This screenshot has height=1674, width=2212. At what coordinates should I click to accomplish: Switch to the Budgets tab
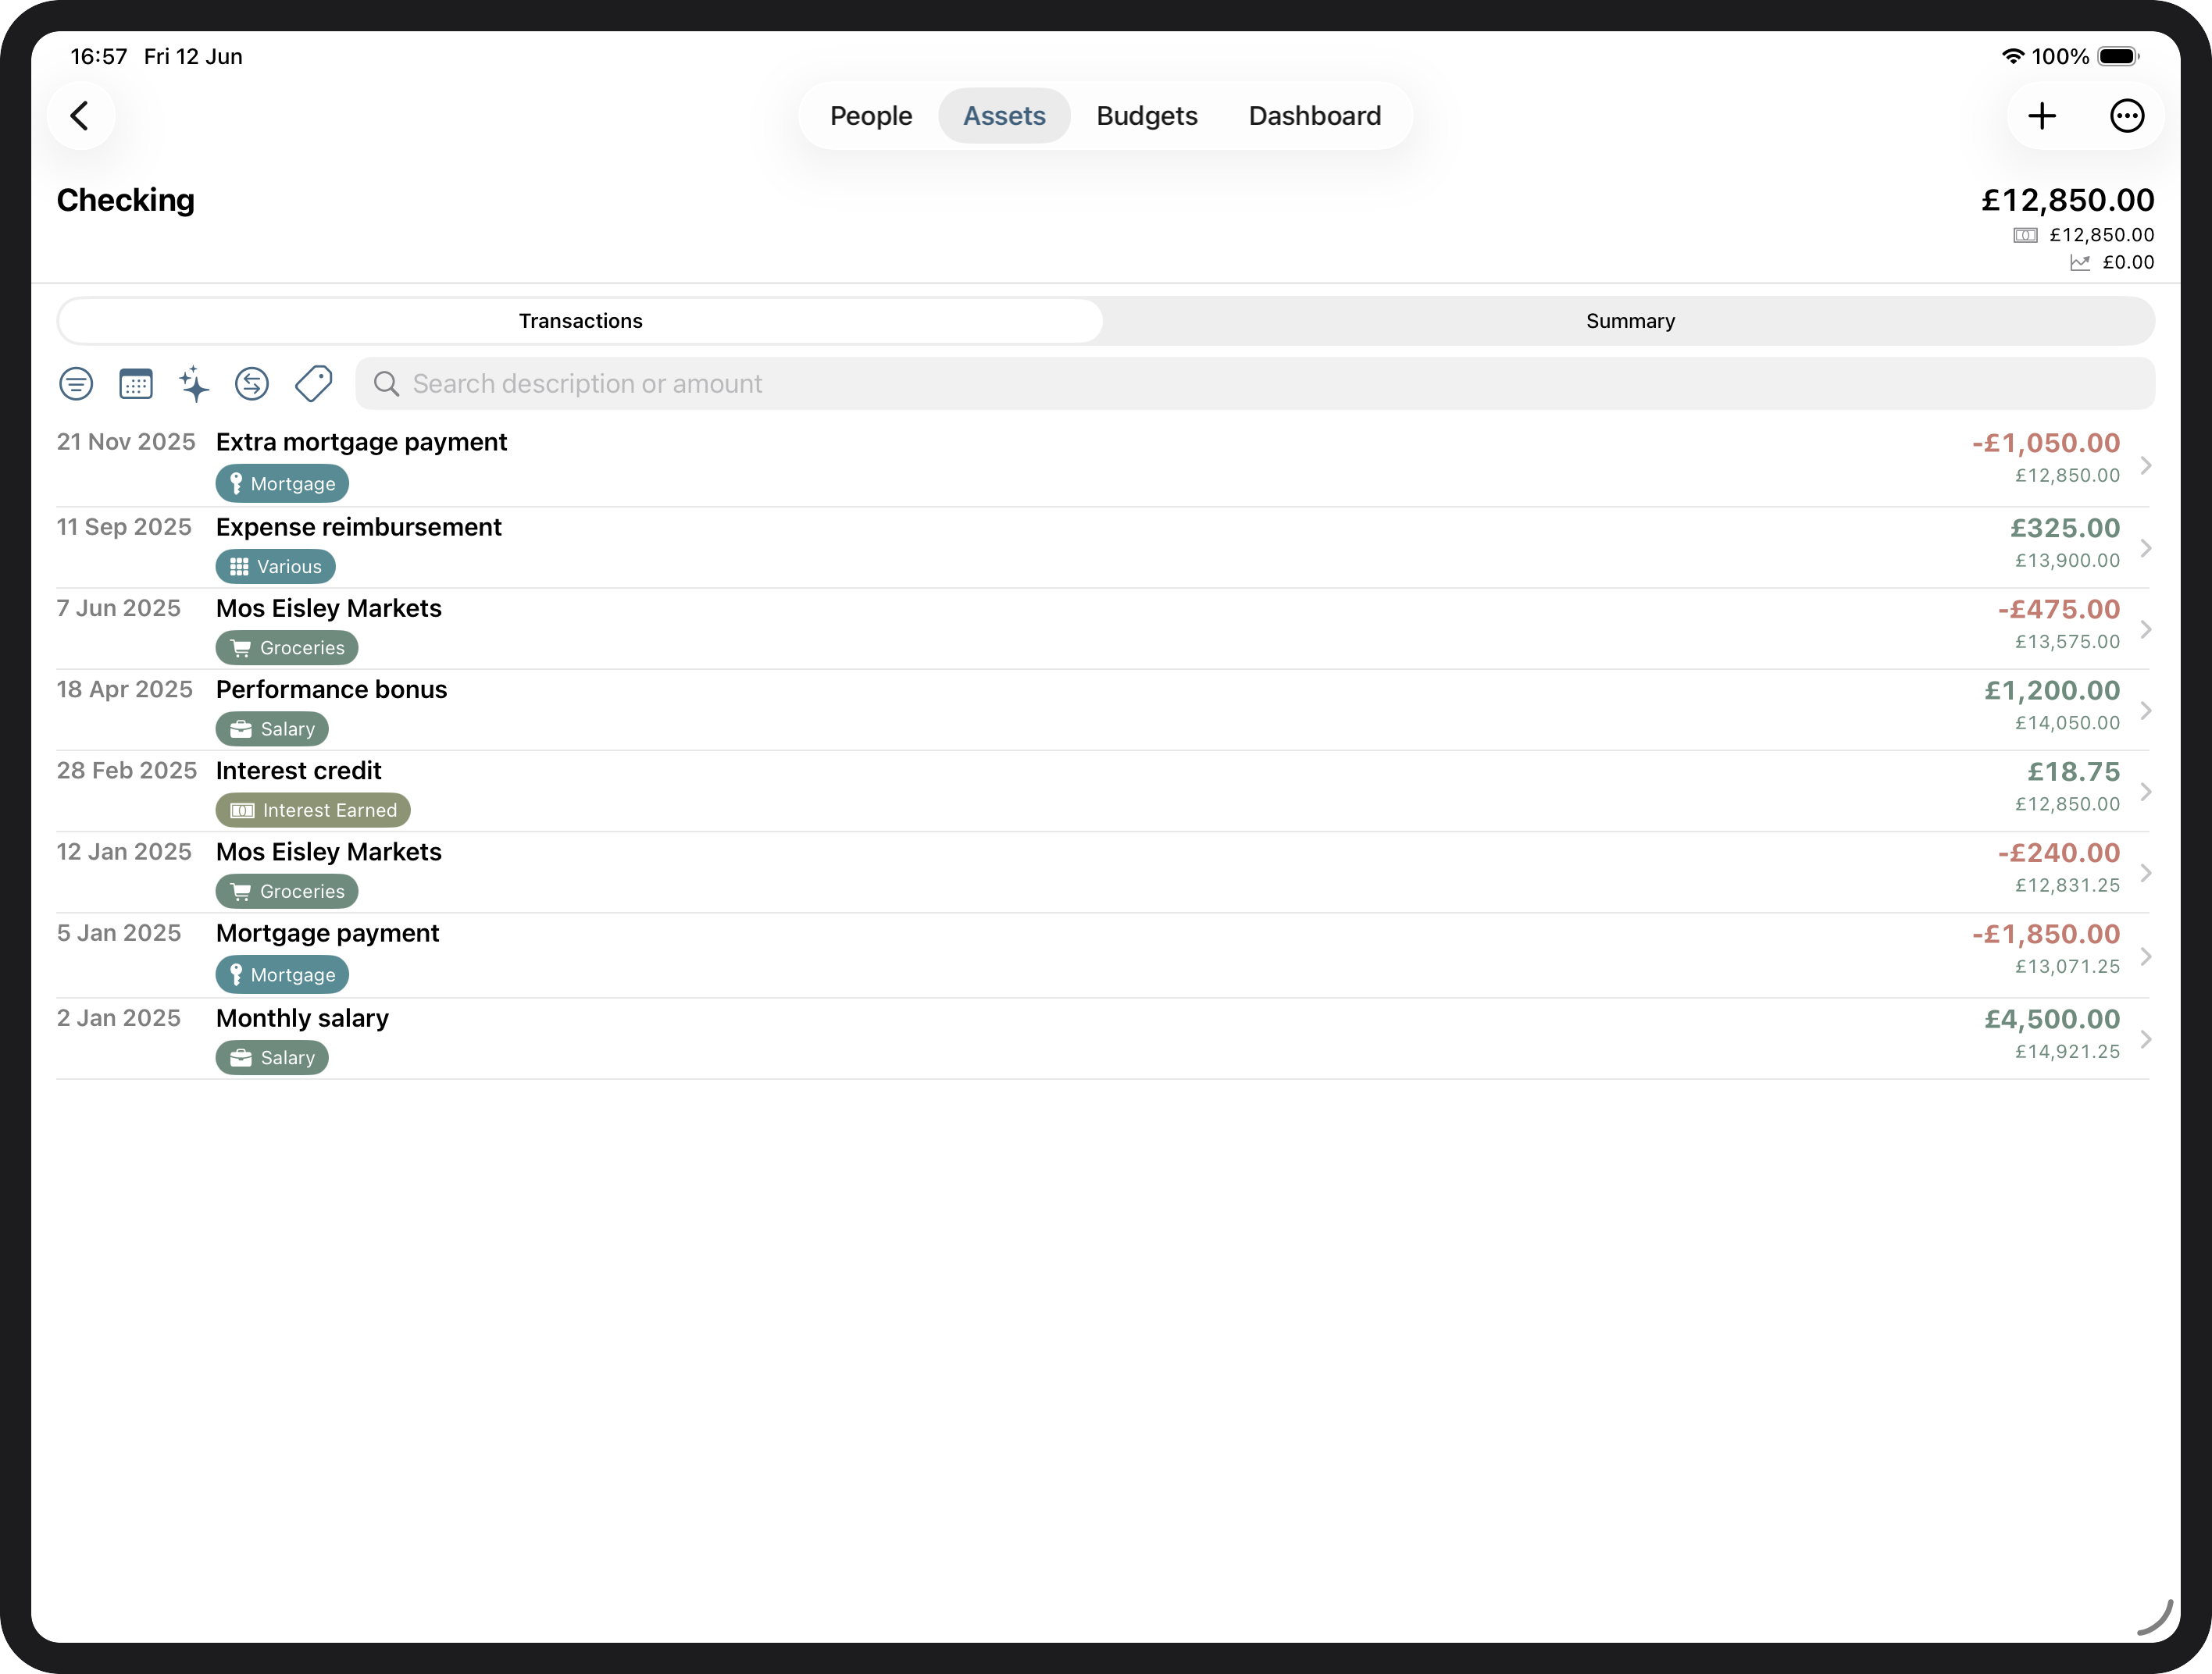click(x=1147, y=116)
